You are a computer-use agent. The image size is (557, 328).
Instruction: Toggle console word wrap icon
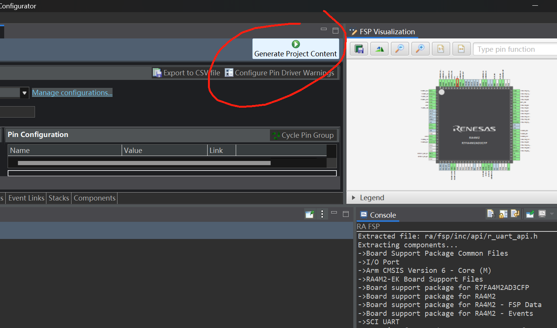[x=515, y=214]
